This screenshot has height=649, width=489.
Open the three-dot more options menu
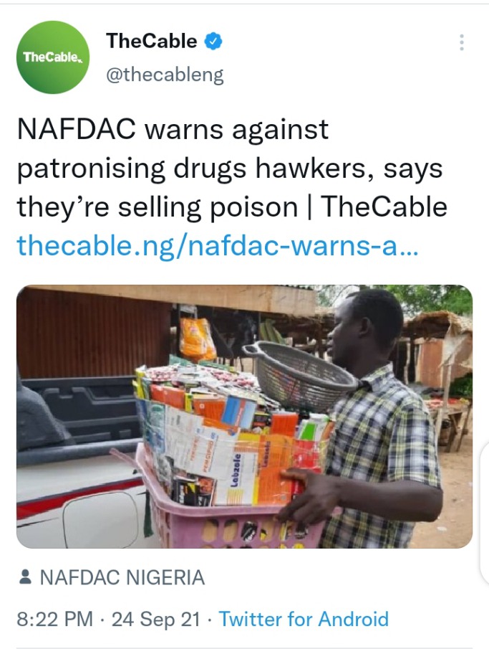[461, 42]
